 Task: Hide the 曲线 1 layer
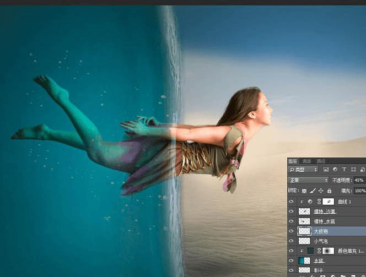coord(291,202)
